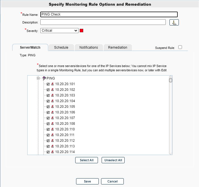The width and height of the screenshot is (199, 187).
Task: Click the alarm bell icon for 10.20.20.107
Action: coord(53,118)
